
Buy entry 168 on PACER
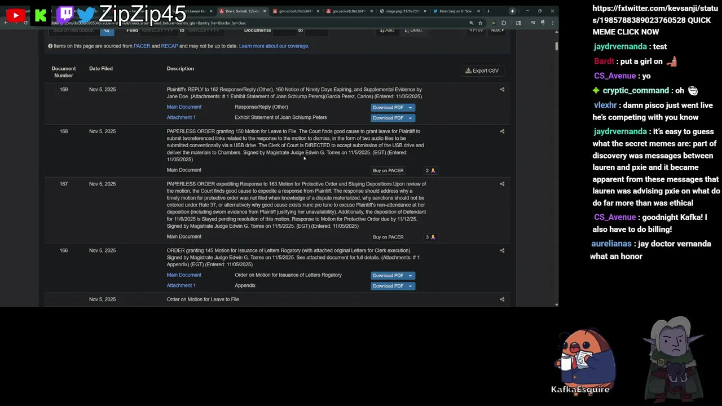[x=388, y=170]
